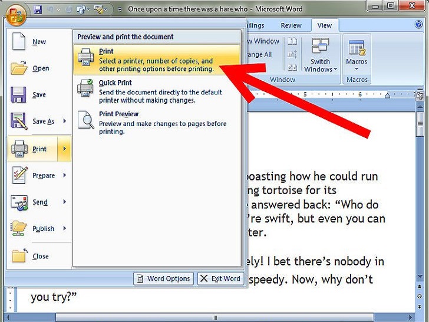This screenshot has height=322, width=429.
Task: Click the Previous Page double-arrow button
Action: pyautogui.click(x=420, y=287)
